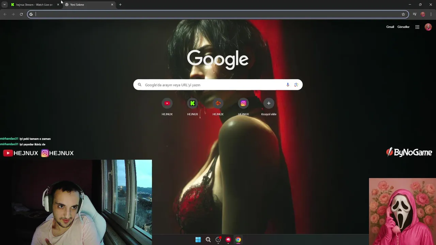Click the Chrome icon in taskbar
The width and height of the screenshot is (436, 245).
point(238,240)
